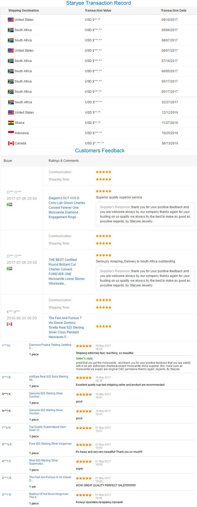
Task: Click the Transaction Date column header
Action: tap(174, 11)
